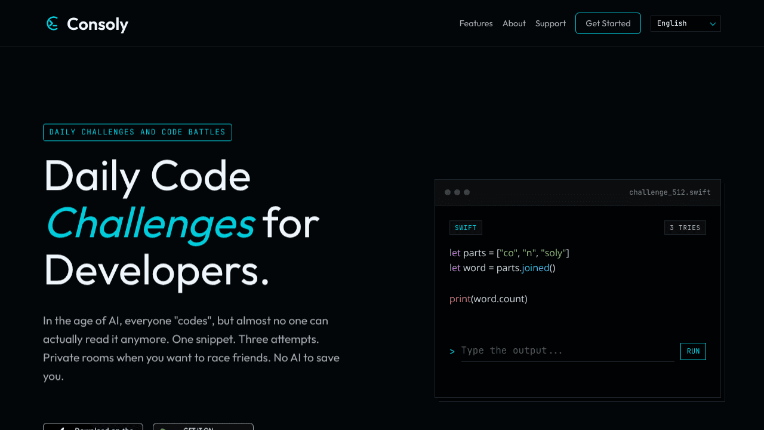Screen dimensions: 764x430
Task: Focus the Type the output input field
Action: [568, 351]
